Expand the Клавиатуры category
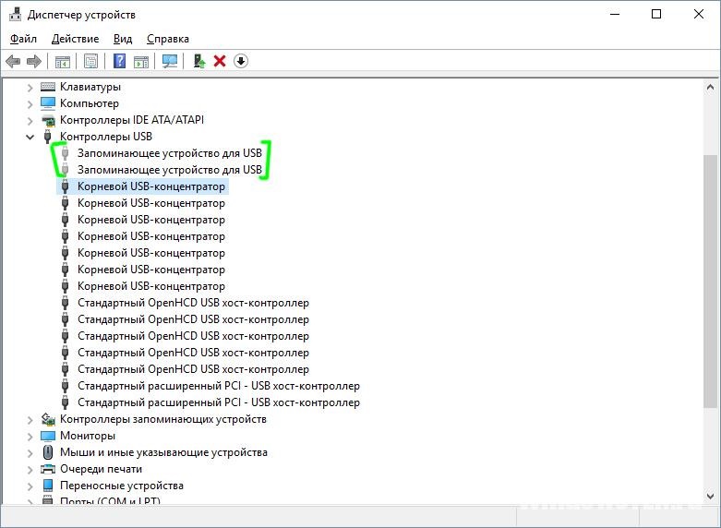The width and height of the screenshot is (721, 528). click(30, 87)
